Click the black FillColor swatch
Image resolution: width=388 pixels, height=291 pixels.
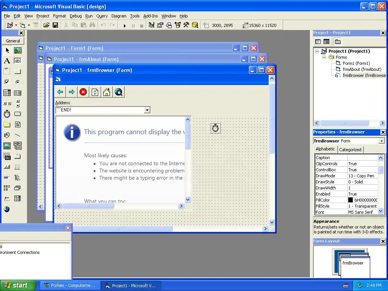350,200
